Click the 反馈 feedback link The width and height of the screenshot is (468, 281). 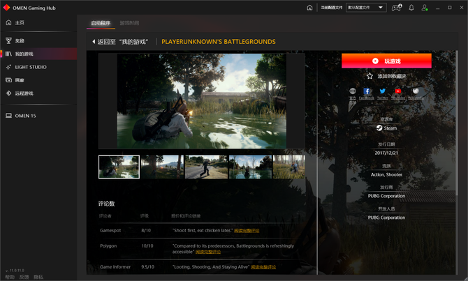pyautogui.click(x=24, y=277)
